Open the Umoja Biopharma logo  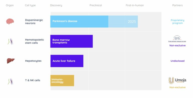177,80
